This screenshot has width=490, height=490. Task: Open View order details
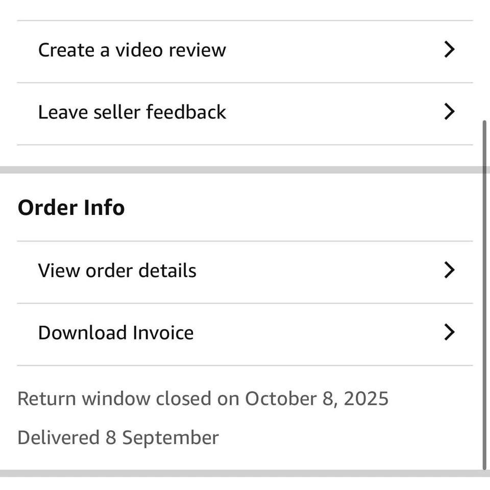click(x=117, y=271)
